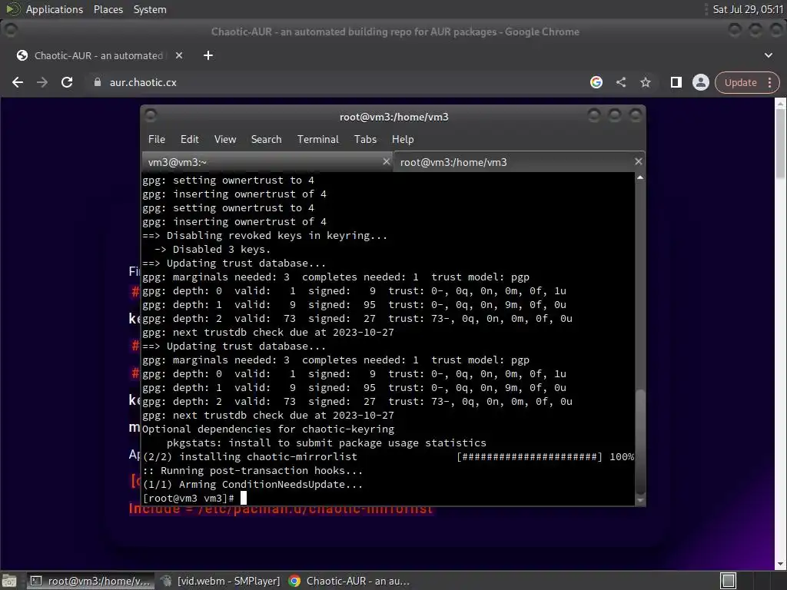787x590 pixels.
Task: Bookmark this page with the star icon
Action: (646, 82)
